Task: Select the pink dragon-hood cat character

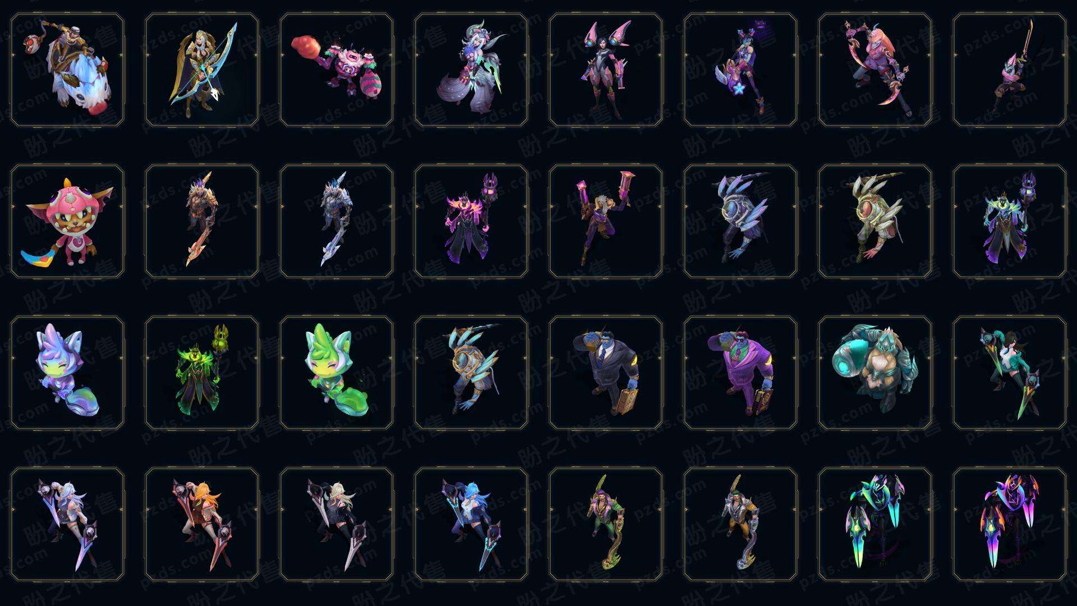Action: [67, 221]
